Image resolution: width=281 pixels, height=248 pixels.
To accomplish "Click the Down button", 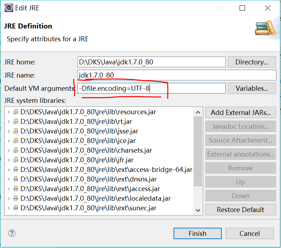I will (x=241, y=196).
